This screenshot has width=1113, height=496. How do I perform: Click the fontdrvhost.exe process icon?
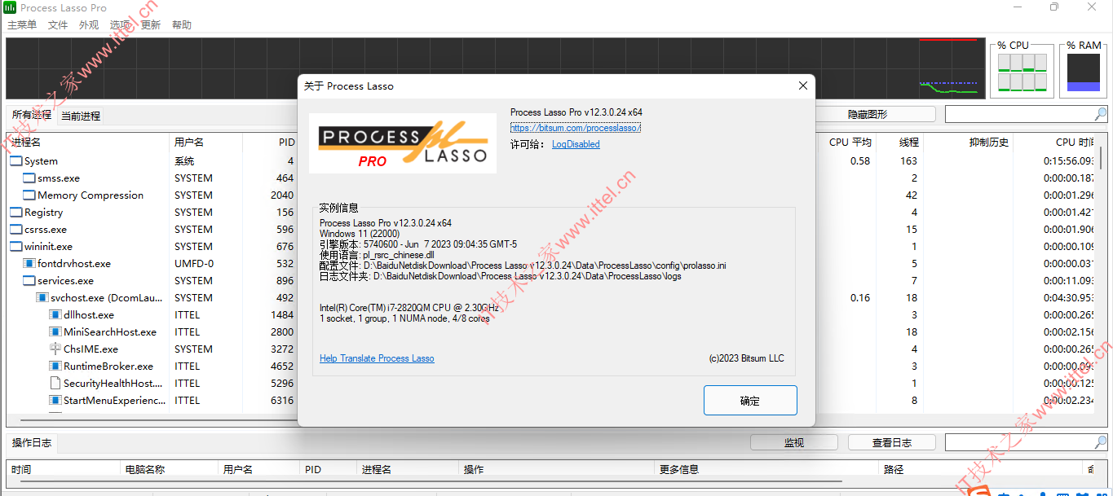[29, 263]
